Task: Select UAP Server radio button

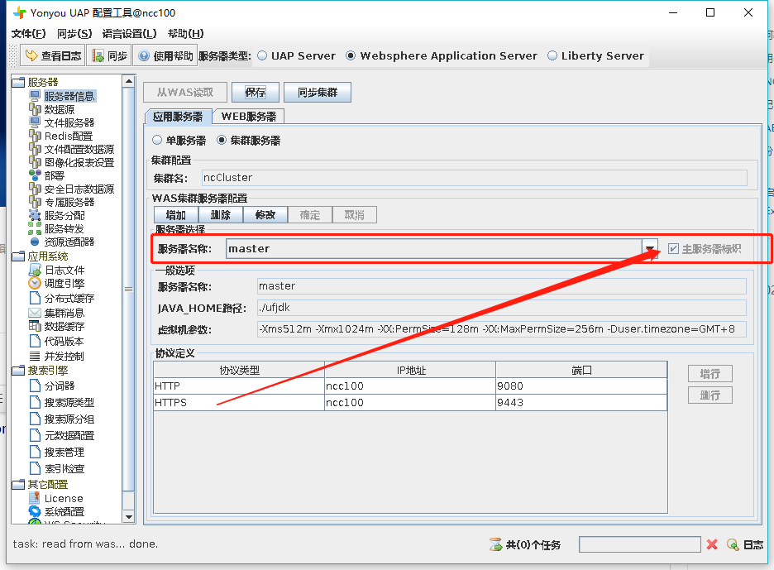Action: [x=262, y=55]
